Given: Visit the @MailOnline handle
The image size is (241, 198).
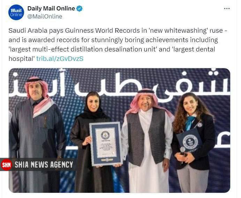Looking at the screenshot, I should 45,16.
